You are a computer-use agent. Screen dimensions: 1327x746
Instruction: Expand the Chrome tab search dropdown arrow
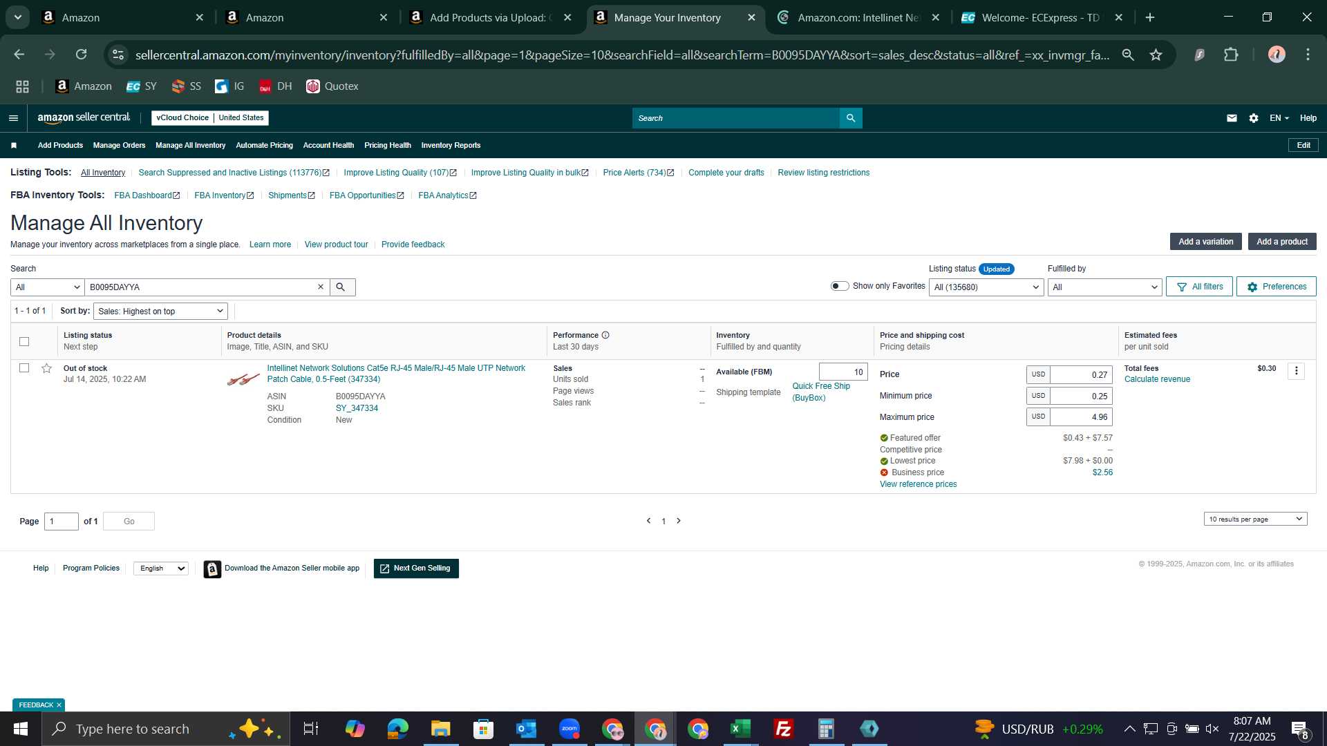click(18, 17)
